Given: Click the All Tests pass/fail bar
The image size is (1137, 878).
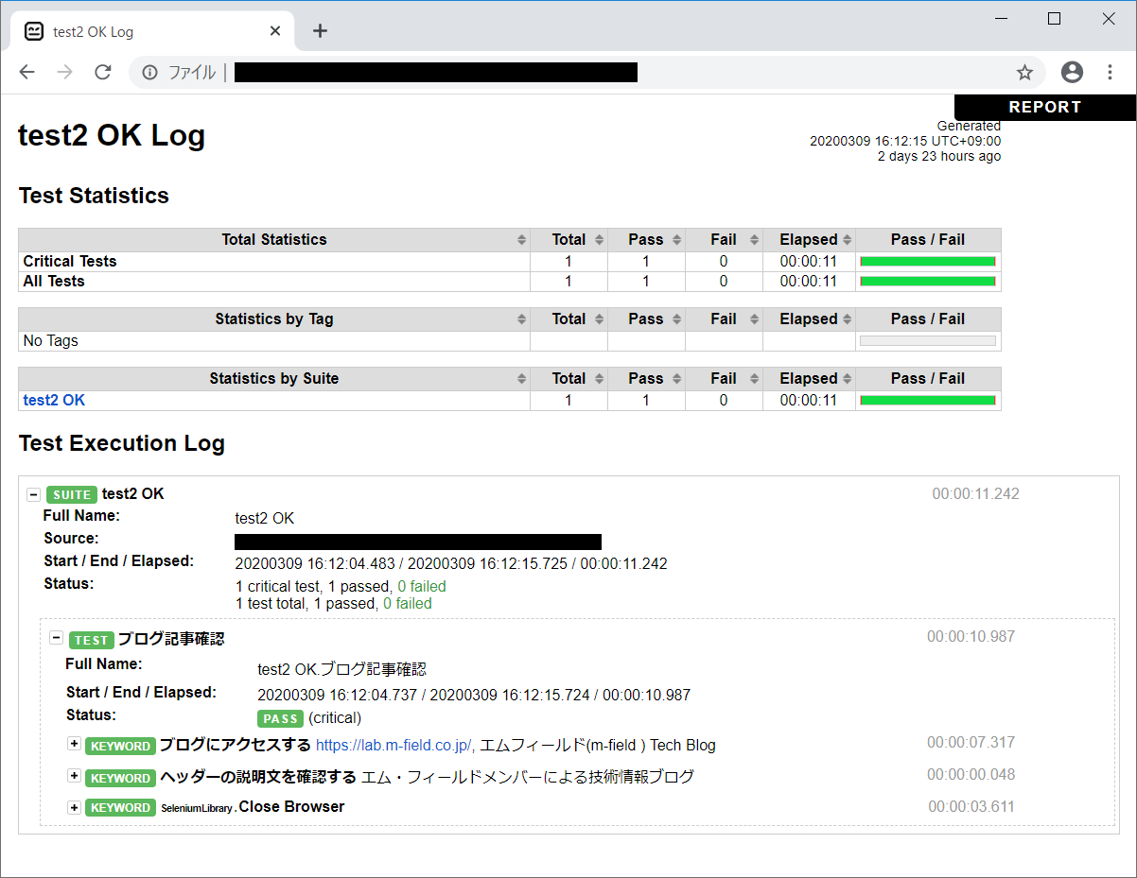Looking at the screenshot, I should pos(927,282).
